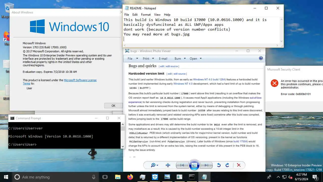Click the 'Version 1703 (OS Build 17000.1000)' text
The height and width of the screenshot is (182, 323).
tap(45, 47)
